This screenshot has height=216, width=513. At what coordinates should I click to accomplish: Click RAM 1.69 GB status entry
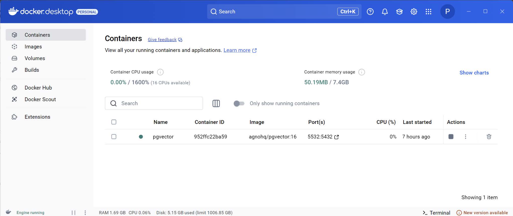pyautogui.click(x=112, y=213)
